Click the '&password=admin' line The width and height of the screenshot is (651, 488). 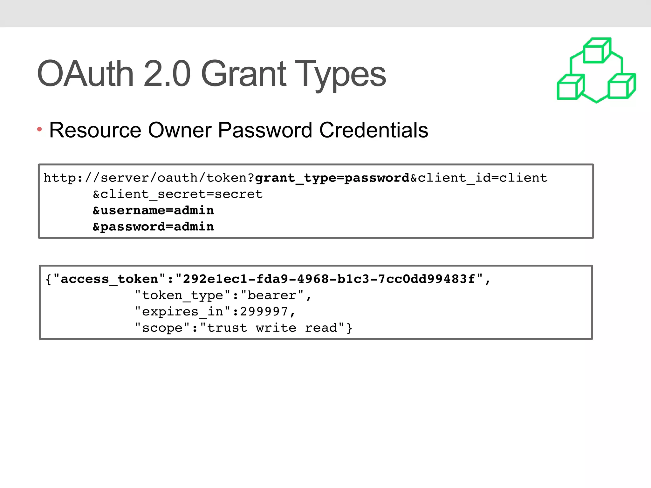click(153, 227)
